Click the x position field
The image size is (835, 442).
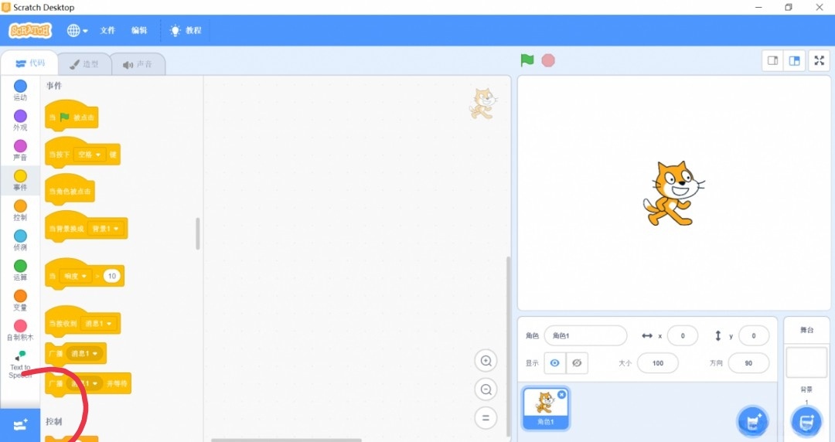tap(682, 335)
